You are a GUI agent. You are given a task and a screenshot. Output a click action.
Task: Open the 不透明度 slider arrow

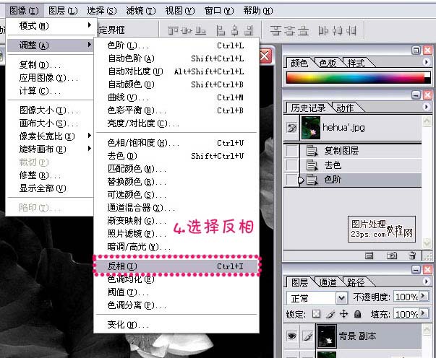click(424, 296)
